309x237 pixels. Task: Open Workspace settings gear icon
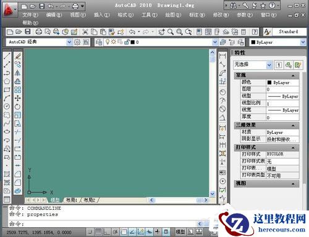(77, 42)
